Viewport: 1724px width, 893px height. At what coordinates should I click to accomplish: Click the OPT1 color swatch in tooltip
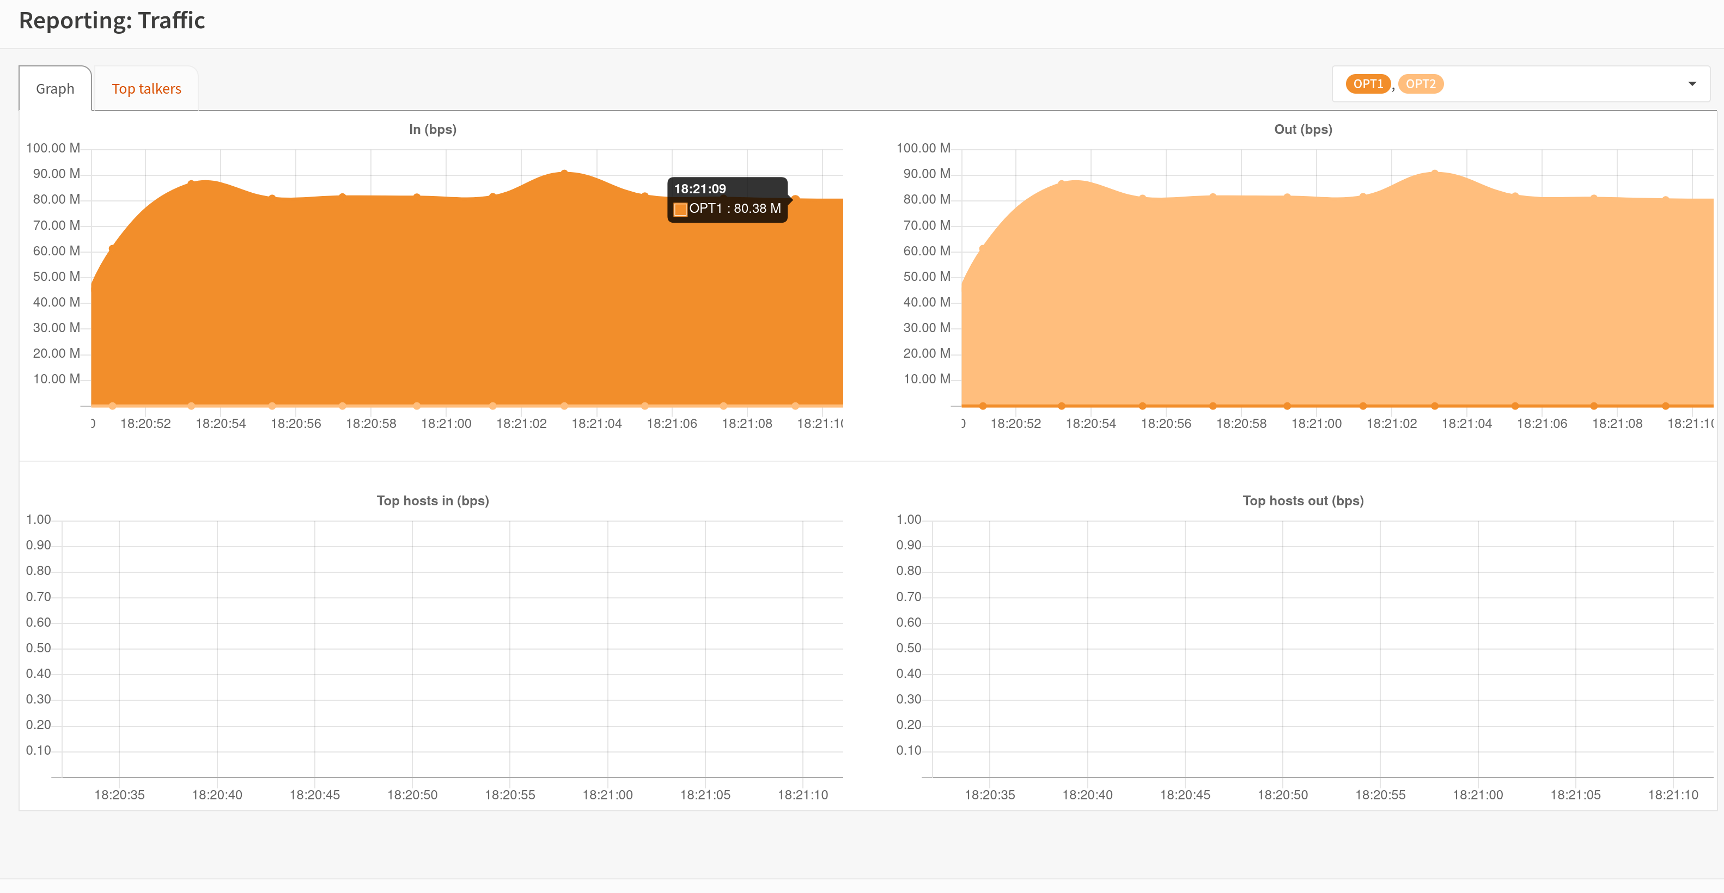coord(680,210)
